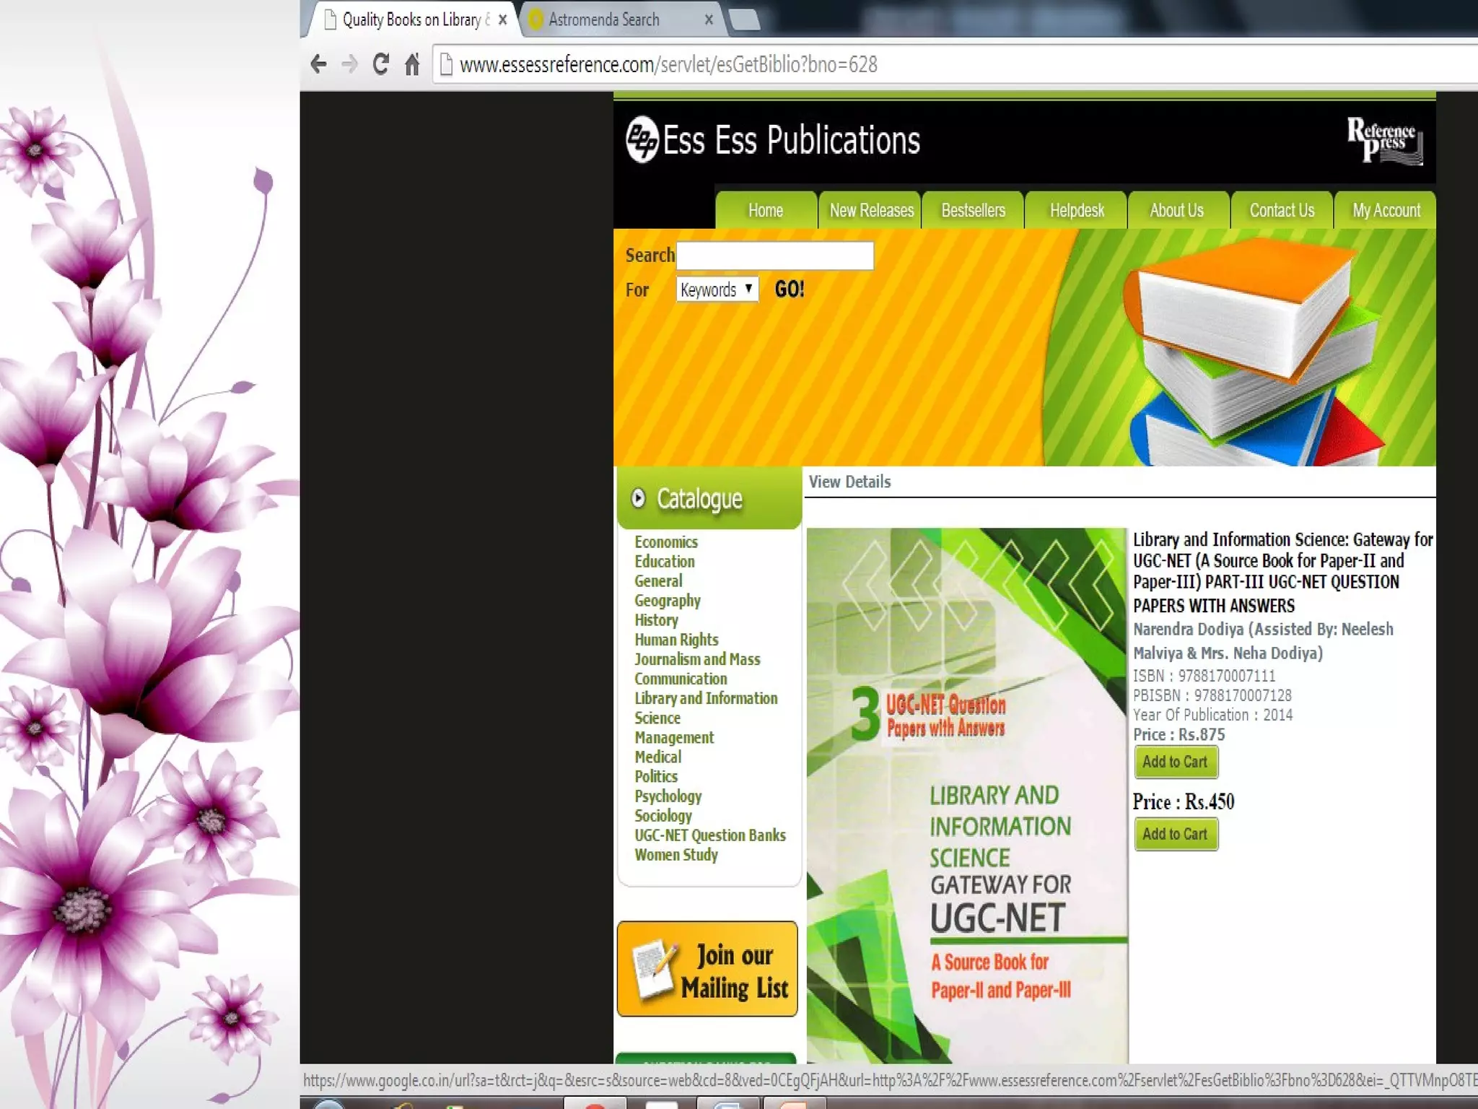
Task: Open Library and Information Science category
Action: point(705,708)
